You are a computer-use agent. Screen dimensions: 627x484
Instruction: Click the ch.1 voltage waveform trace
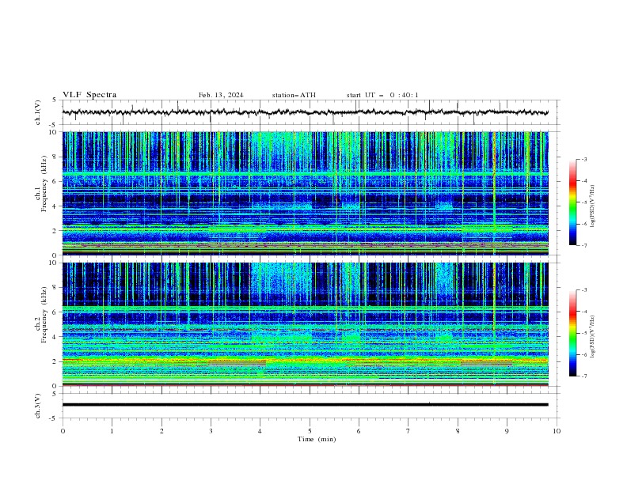click(305, 112)
